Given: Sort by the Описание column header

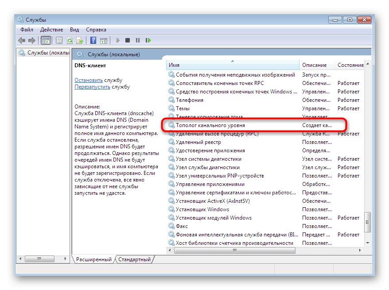Looking at the screenshot, I should pos(317,65).
